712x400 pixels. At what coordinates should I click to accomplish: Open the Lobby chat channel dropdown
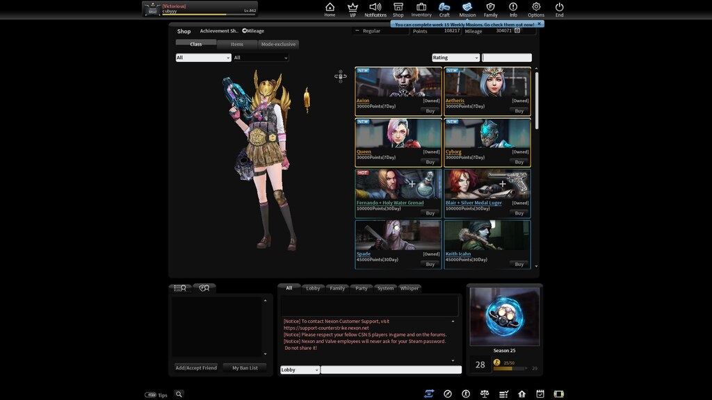(300, 369)
